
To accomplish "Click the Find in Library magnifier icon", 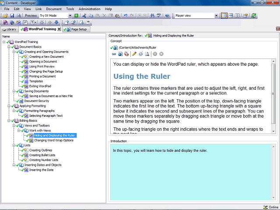I will tap(117, 16).
